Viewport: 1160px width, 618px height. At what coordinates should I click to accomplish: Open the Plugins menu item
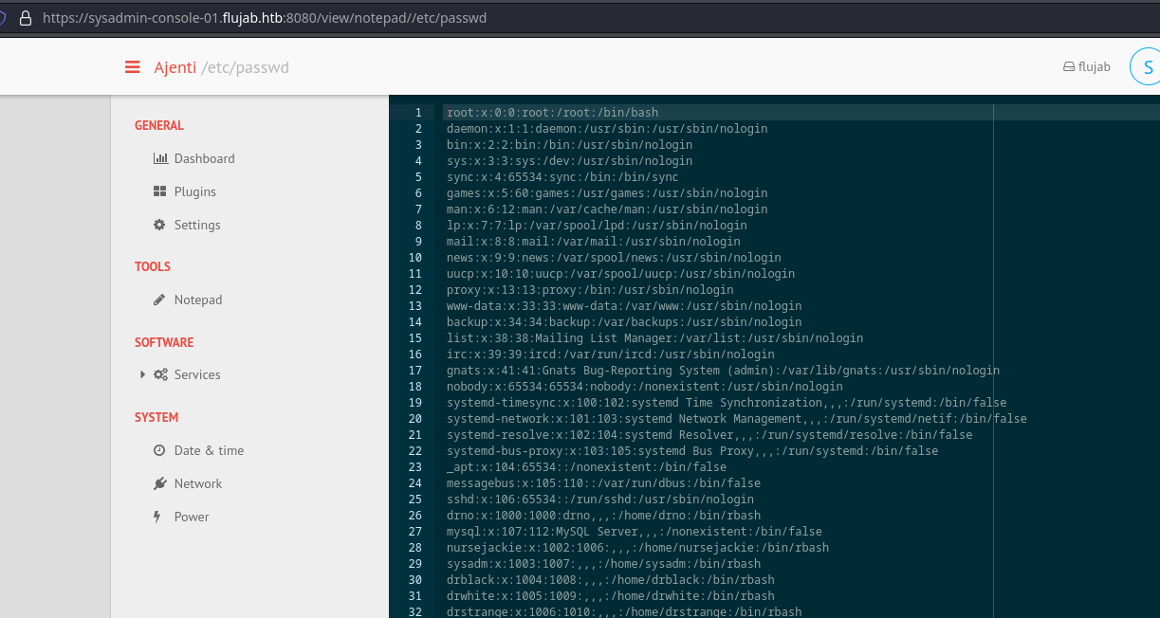[x=194, y=191]
